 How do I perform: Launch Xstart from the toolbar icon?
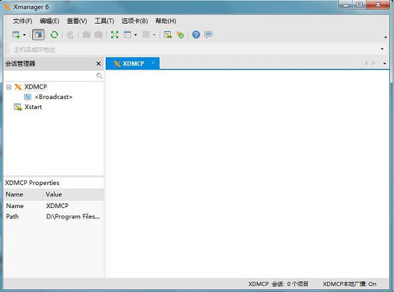(x=168, y=35)
